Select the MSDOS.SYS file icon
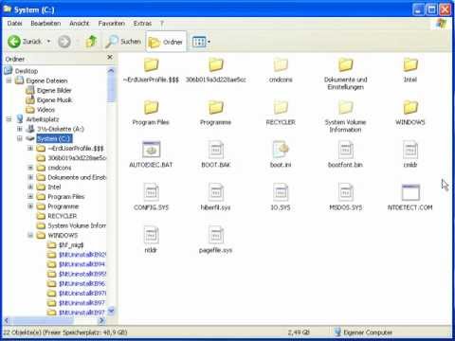The height and width of the screenshot is (341, 455). 345,192
